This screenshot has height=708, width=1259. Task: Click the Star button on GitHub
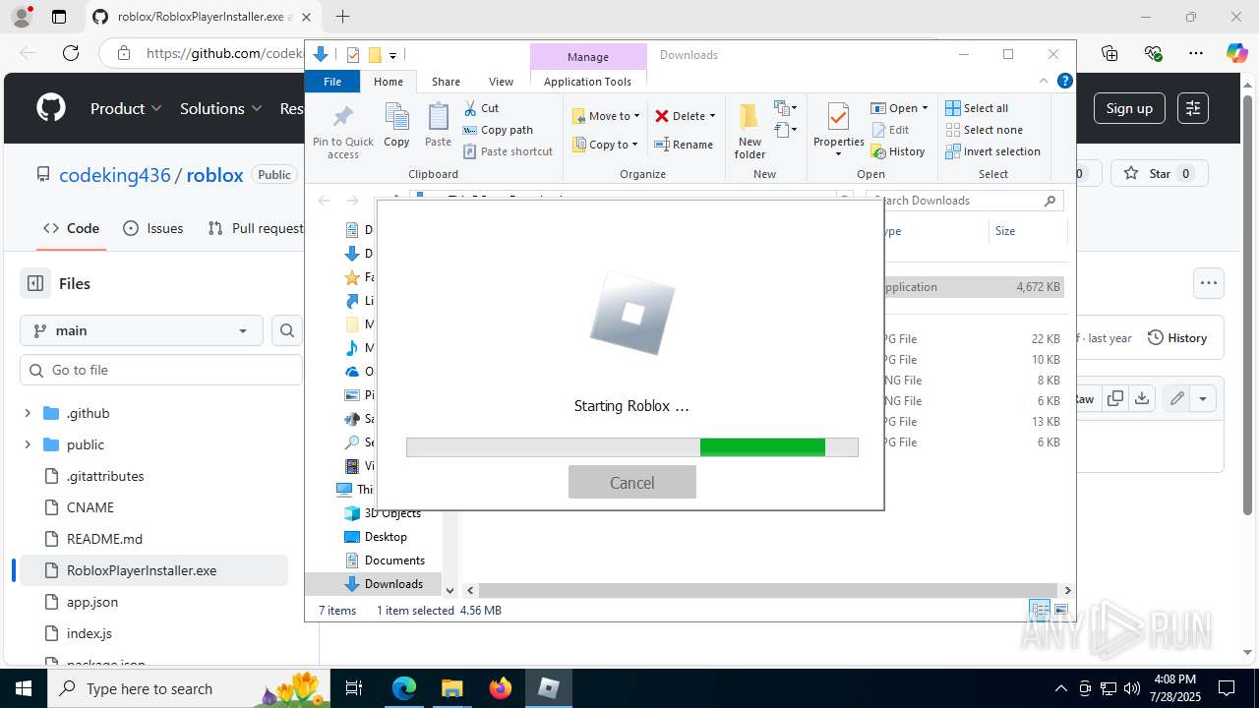tap(1160, 174)
